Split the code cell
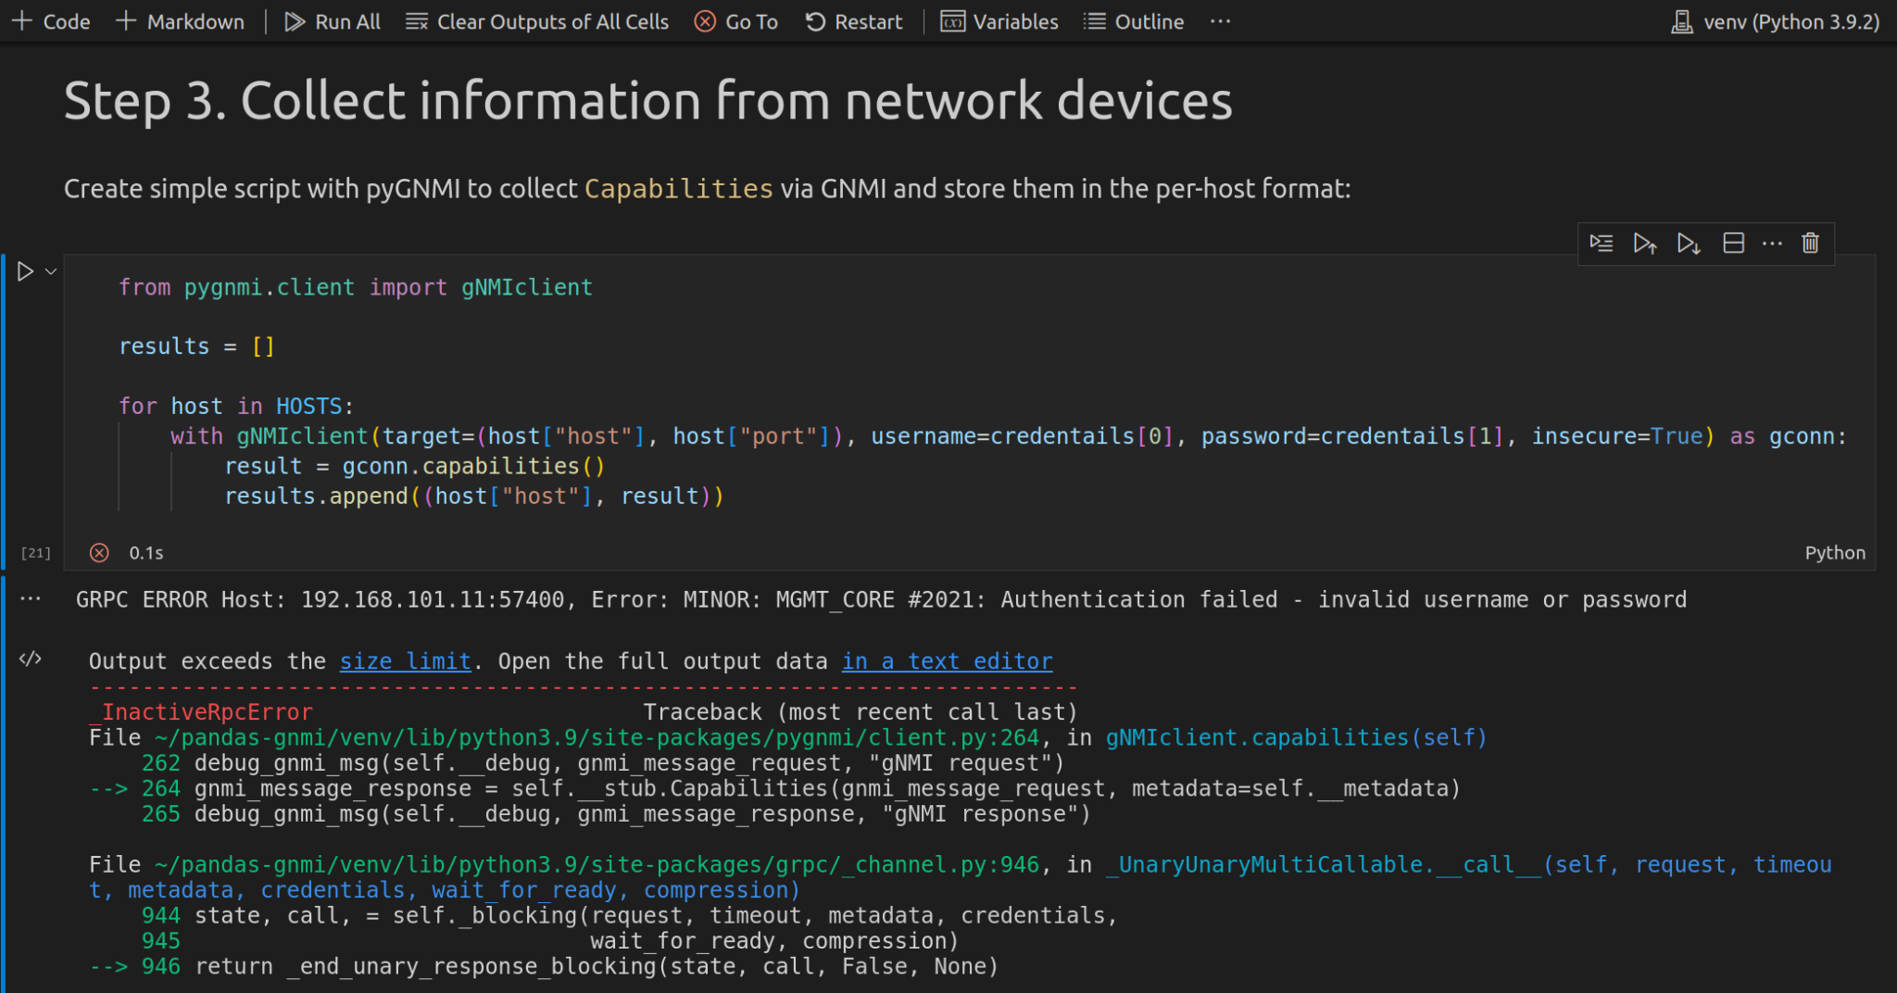The height and width of the screenshot is (993, 1897). (1733, 244)
